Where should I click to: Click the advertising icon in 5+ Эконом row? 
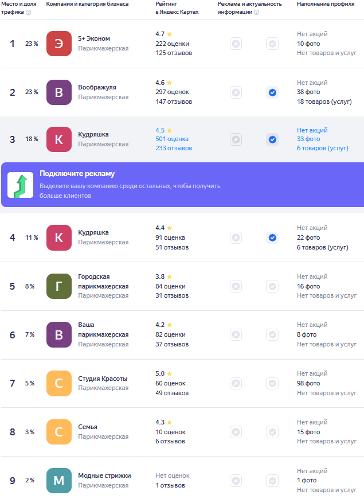click(236, 44)
